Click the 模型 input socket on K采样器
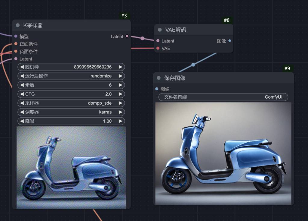Viewport: 308px width, 221px height. 16,36
